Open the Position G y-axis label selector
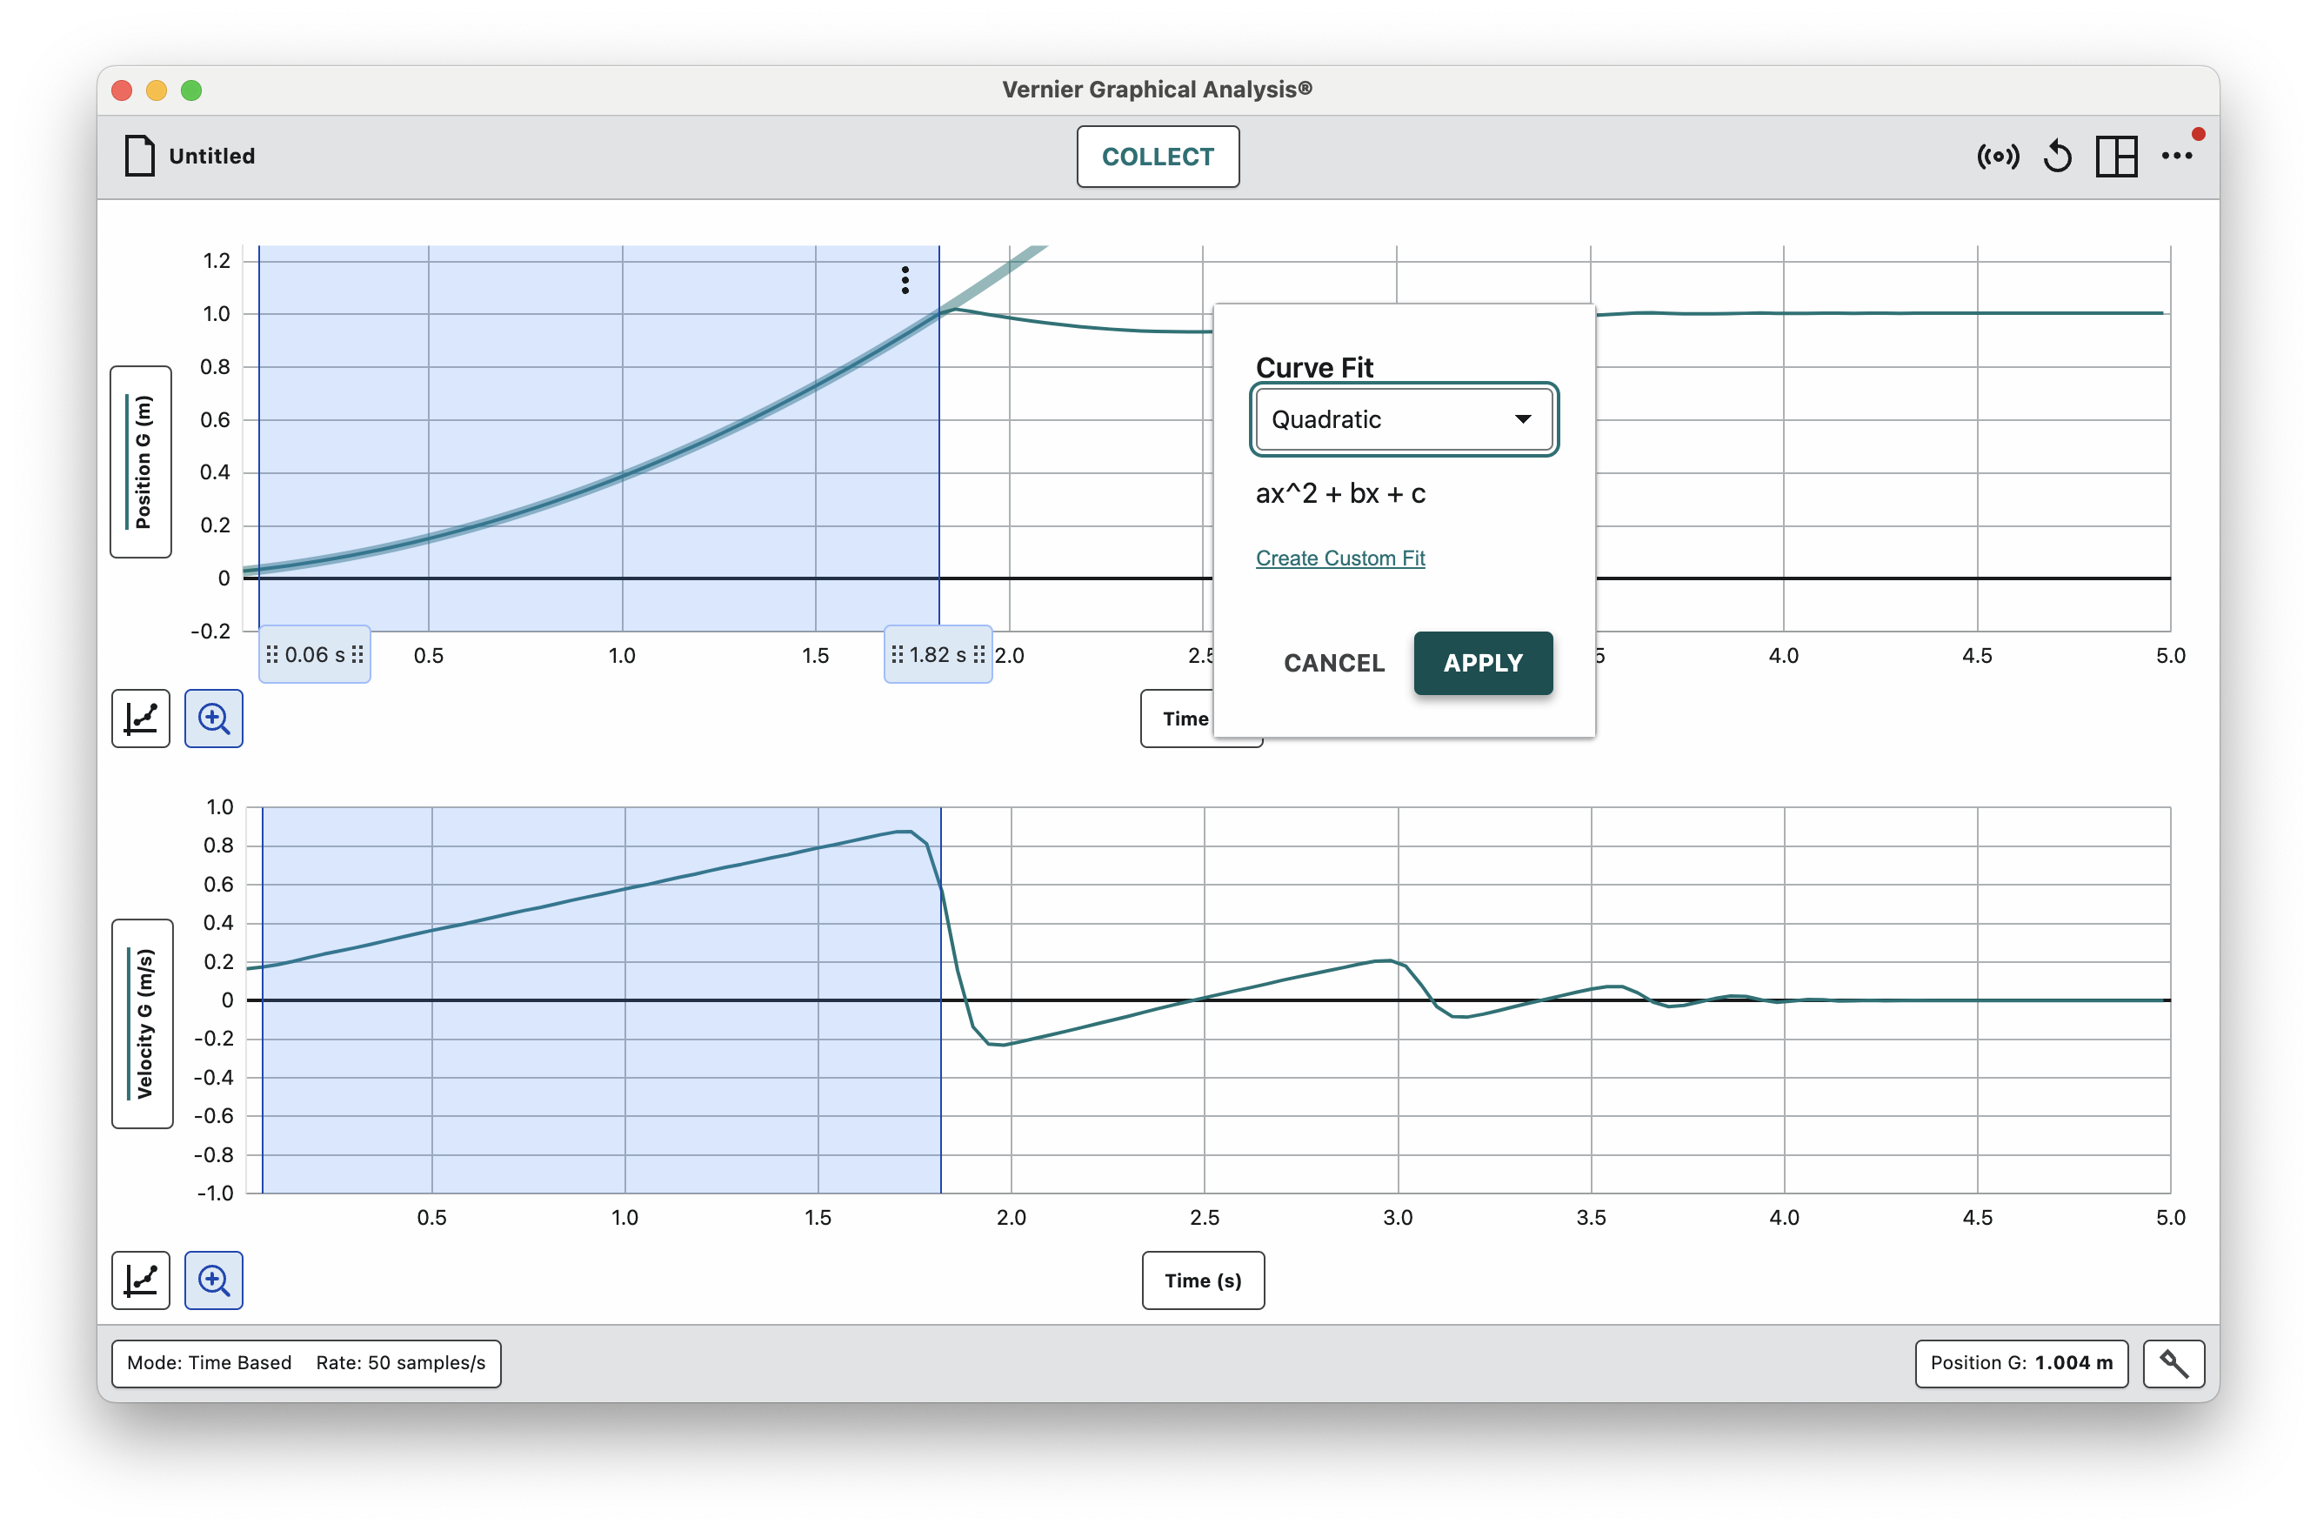This screenshot has height=1531, width=2317. coord(142,462)
